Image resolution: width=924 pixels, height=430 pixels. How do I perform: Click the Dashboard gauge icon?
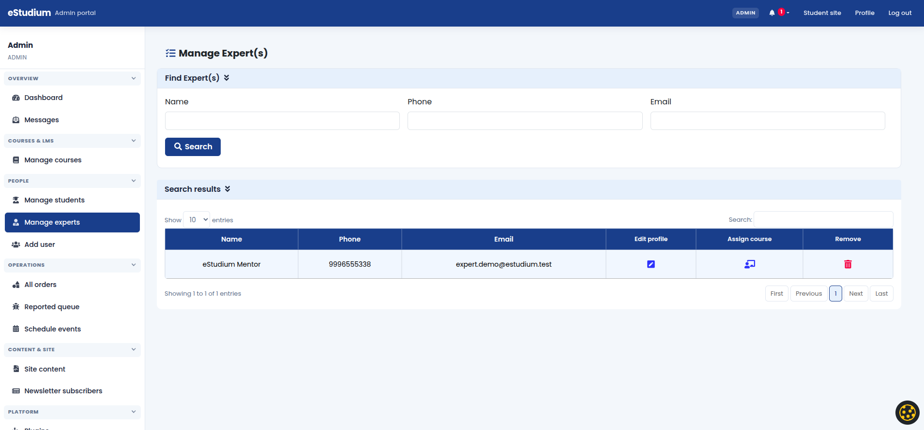point(16,98)
